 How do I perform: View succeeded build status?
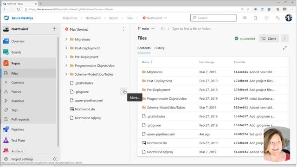[x=245, y=39]
